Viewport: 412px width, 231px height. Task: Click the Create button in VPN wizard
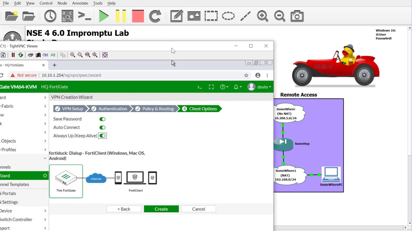161,209
